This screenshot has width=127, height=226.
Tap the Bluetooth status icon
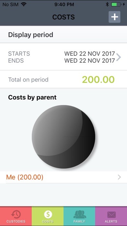(107, 5)
